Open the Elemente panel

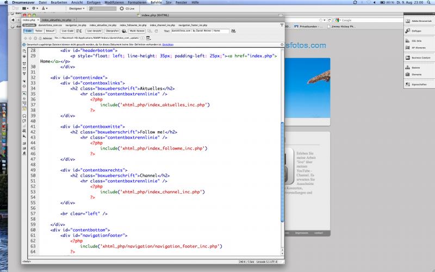[417, 74]
